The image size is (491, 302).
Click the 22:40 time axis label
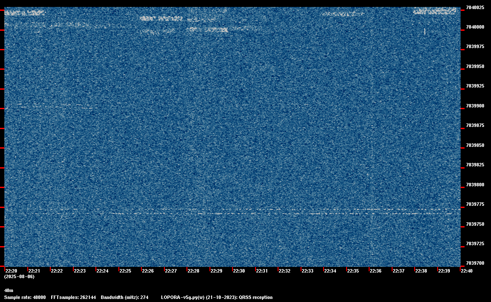[x=467, y=271]
